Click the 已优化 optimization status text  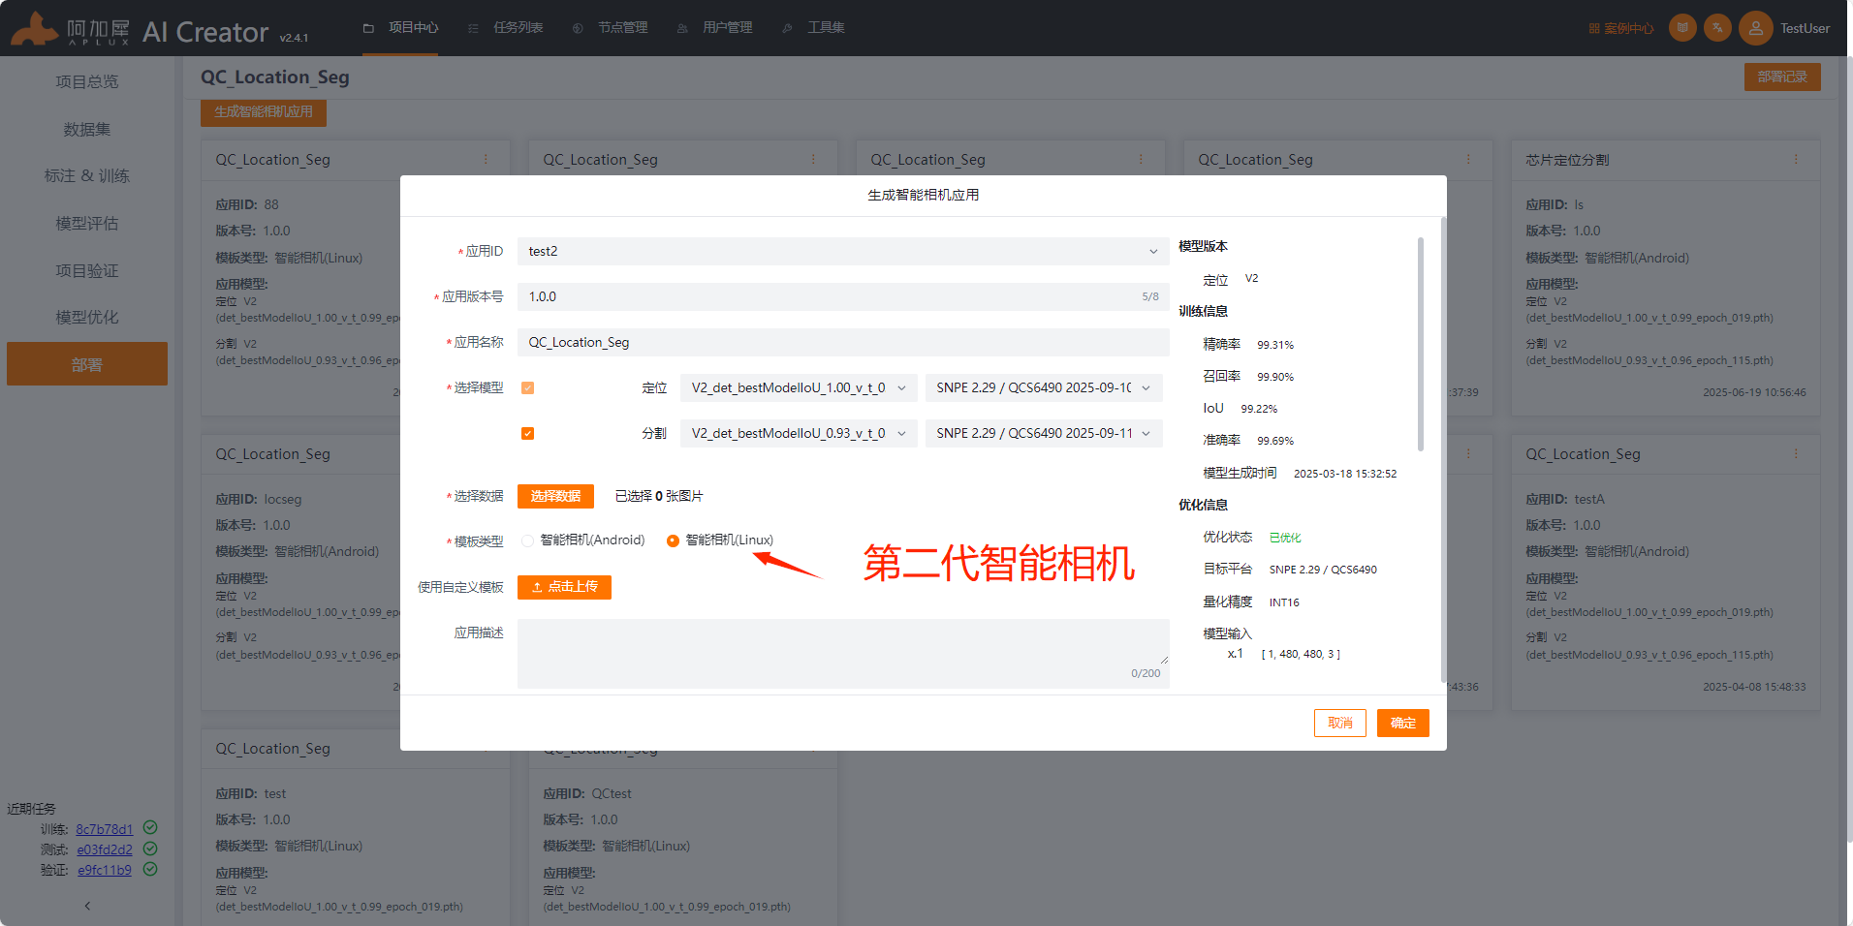1285,538
